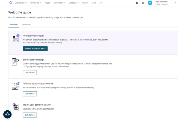Click the Send a test campaign icon
Viewport: 179px width, 120px height.
(x=16, y=62)
